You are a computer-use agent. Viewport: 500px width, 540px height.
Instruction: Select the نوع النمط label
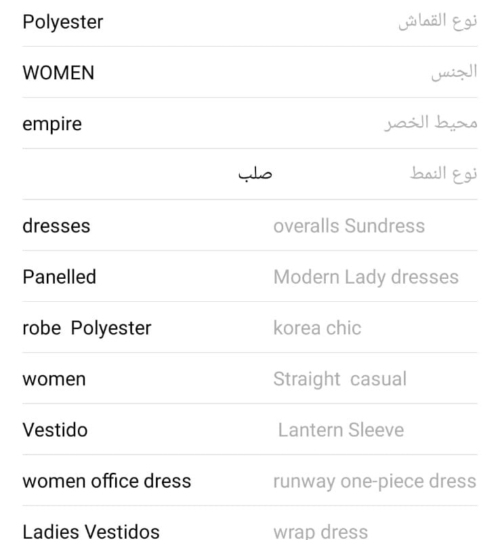click(x=443, y=174)
